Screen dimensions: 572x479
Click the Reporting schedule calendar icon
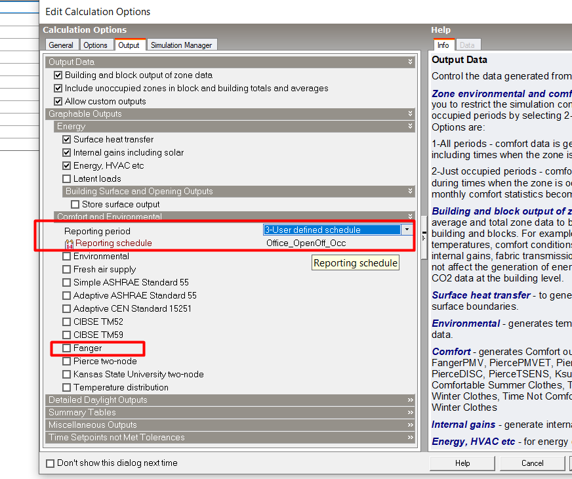click(69, 243)
